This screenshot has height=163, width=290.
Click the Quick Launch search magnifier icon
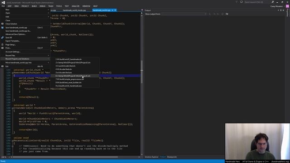pyautogui.click(x=273, y=2)
